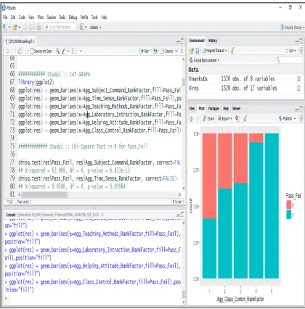
Task: Open the Debug menu
Action: [73, 17]
